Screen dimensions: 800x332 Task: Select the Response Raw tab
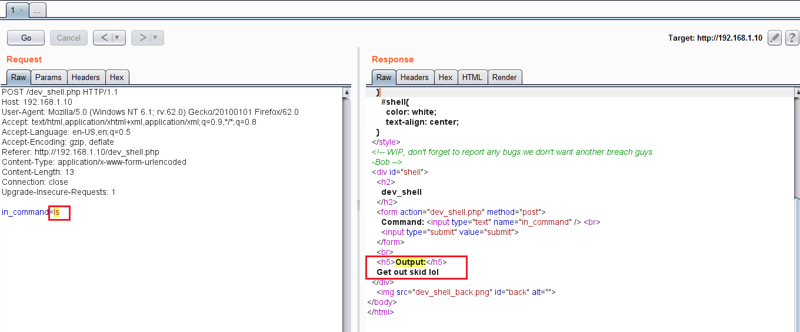pos(384,77)
